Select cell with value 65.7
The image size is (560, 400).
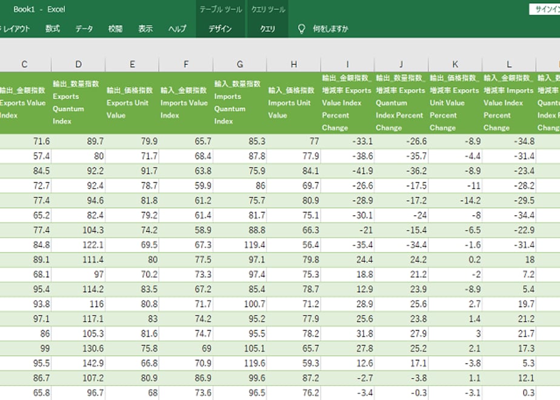pyautogui.click(x=185, y=141)
